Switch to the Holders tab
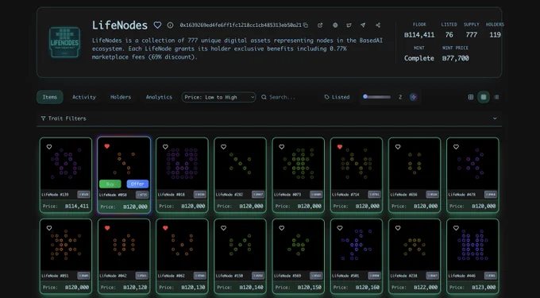This screenshot has height=298, width=540. coord(121,97)
